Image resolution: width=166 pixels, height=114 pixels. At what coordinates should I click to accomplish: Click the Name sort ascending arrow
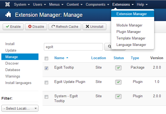point(67,58)
